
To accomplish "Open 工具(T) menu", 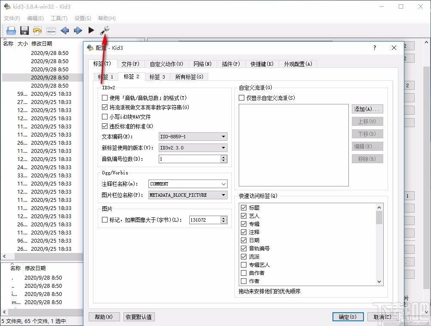I will click(x=59, y=18).
